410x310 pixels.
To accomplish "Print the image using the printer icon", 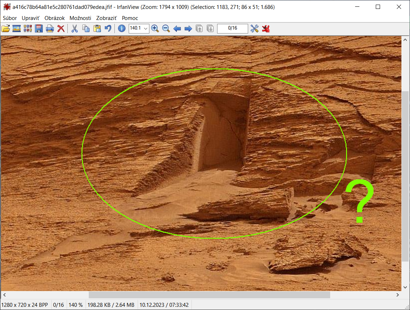I will [50, 29].
